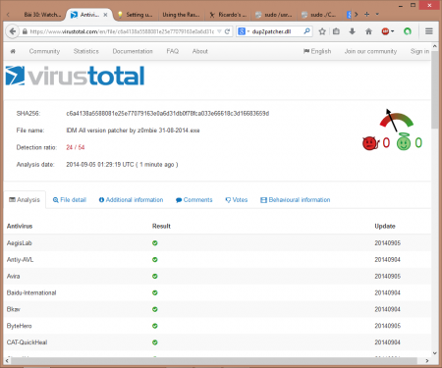Click the ByteHero antivirus row name
The width and height of the screenshot is (442, 368).
[20, 326]
